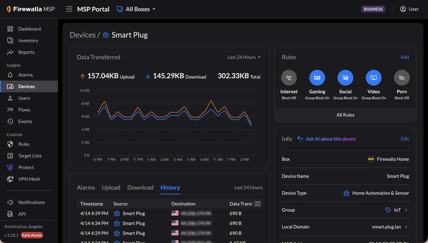Click the Ask AI sparkle icon

tap(300, 139)
